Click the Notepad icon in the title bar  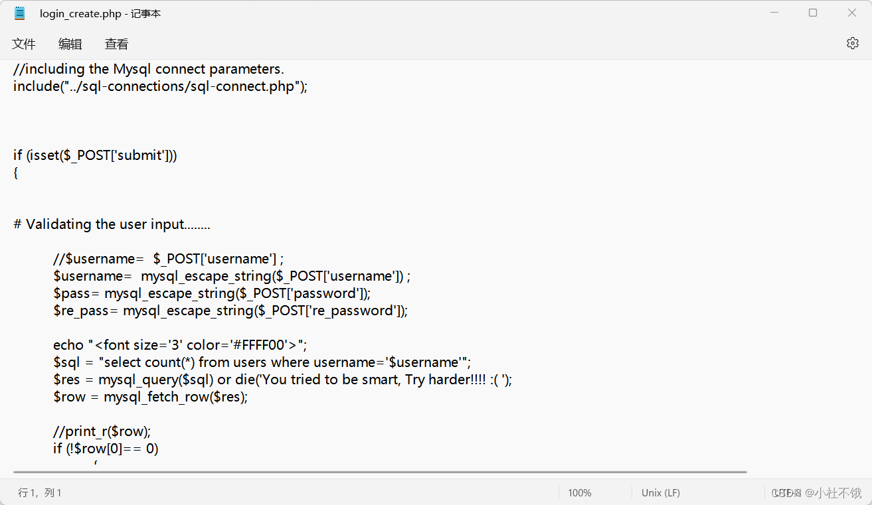19,13
